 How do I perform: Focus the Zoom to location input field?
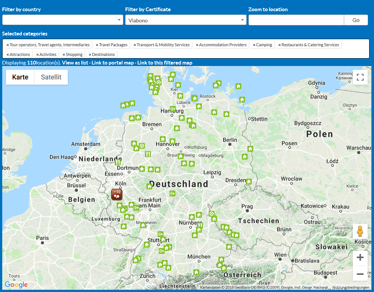(x=296, y=20)
